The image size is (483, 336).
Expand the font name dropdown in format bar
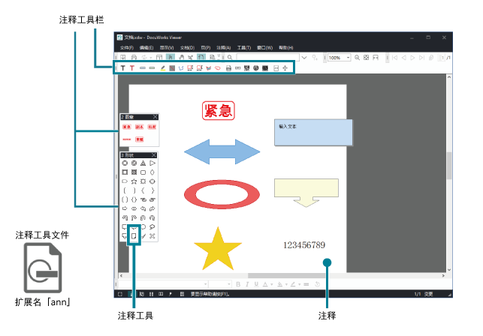pyautogui.click(x=204, y=284)
